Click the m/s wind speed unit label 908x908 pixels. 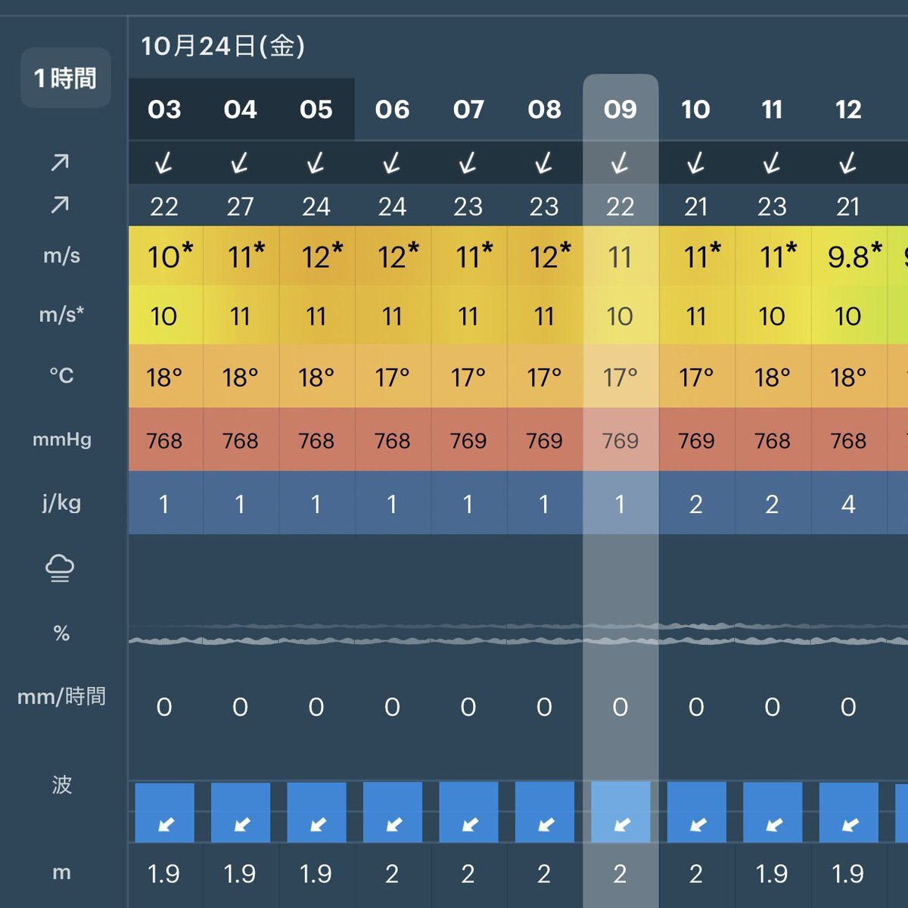coord(61,256)
